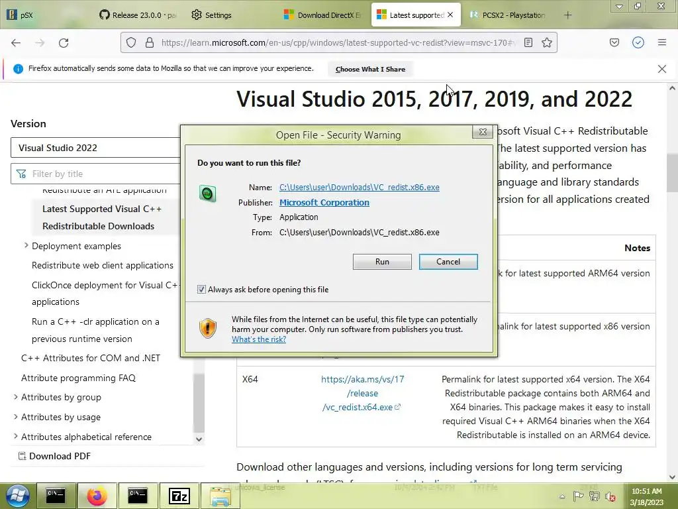
Task: Click the filter funnel icon
Action: coord(21,174)
